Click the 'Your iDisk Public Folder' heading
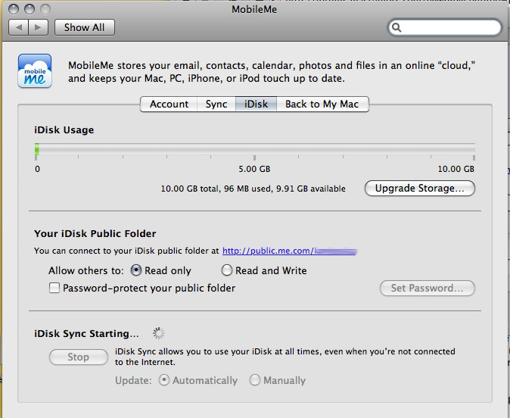 point(95,233)
